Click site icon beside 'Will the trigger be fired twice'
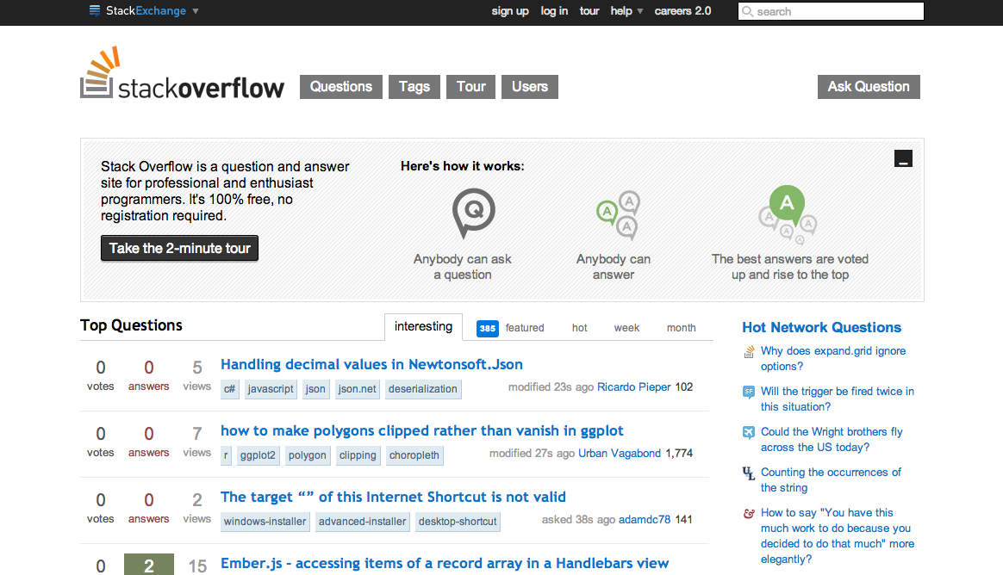The image size is (1003, 575). click(749, 393)
